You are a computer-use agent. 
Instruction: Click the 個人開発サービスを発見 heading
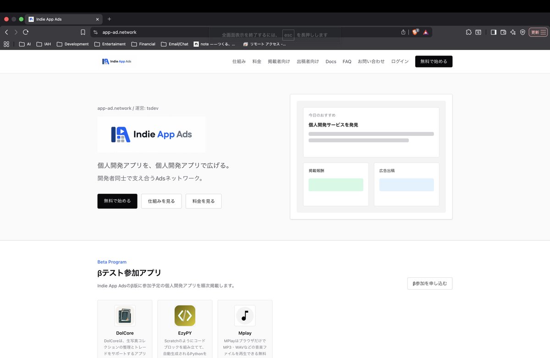click(x=333, y=125)
